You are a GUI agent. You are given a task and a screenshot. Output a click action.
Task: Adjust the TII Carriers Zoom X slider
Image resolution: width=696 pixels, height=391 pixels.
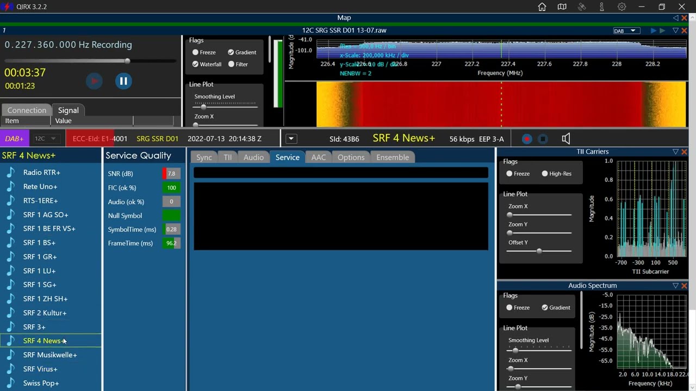pyautogui.click(x=539, y=215)
